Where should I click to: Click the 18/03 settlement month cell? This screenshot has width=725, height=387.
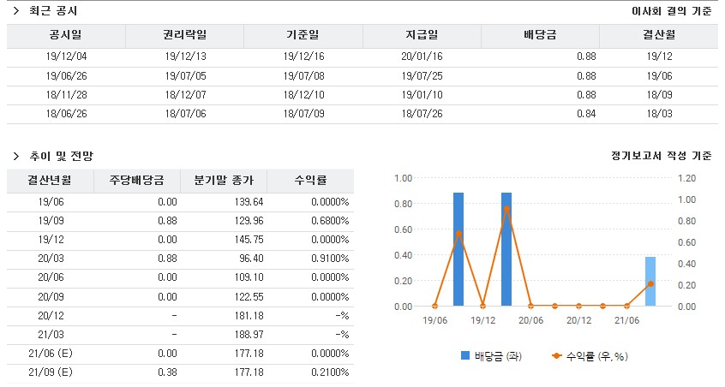coord(659,114)
